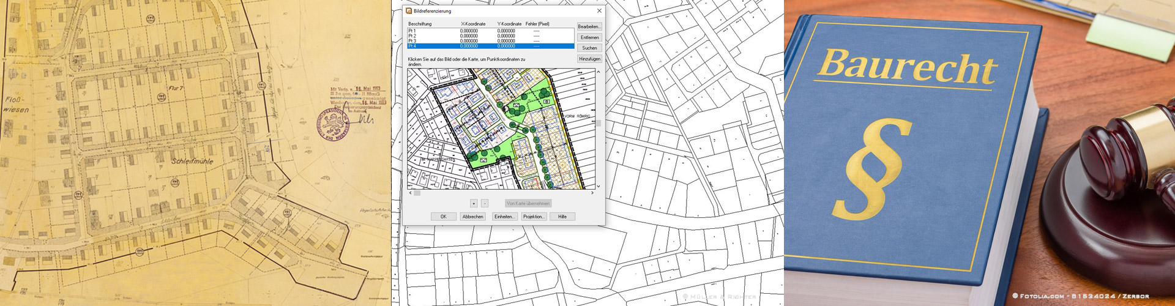The image size is (1175, 306).
Task: Click the right arrow of horizontal scrollbar
Action: (592, 193)
